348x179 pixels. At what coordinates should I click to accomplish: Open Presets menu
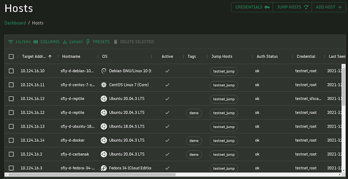(98, 42)
